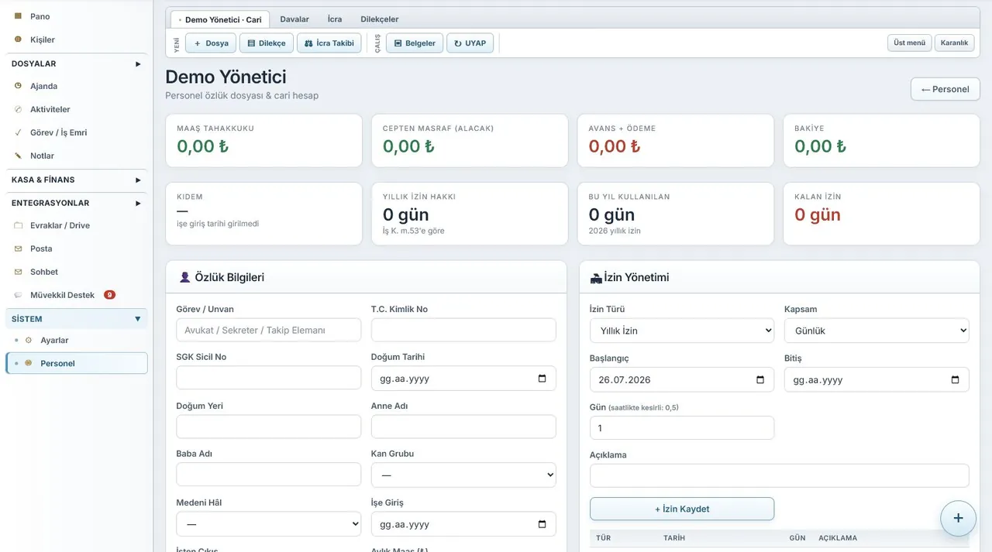Switch to the Dilekçeler tab
Image resolution: width=992 pixels, height=552 pixels.
pos(380,19)
